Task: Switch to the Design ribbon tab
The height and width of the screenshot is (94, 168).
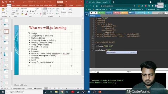Action: point(18,5)
